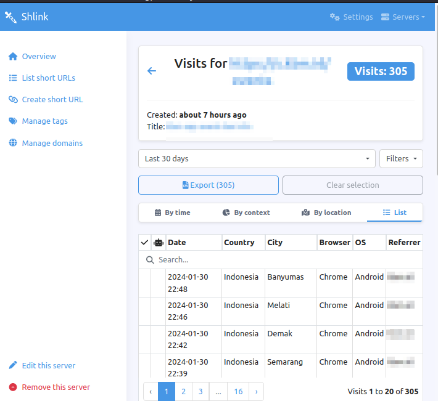This screenshot has height=401, width=438.
Task: Open Create short URL in sidebar
Action: pyautogui.click(x=52, y=99)
